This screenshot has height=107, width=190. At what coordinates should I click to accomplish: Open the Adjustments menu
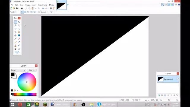point(43,5)
